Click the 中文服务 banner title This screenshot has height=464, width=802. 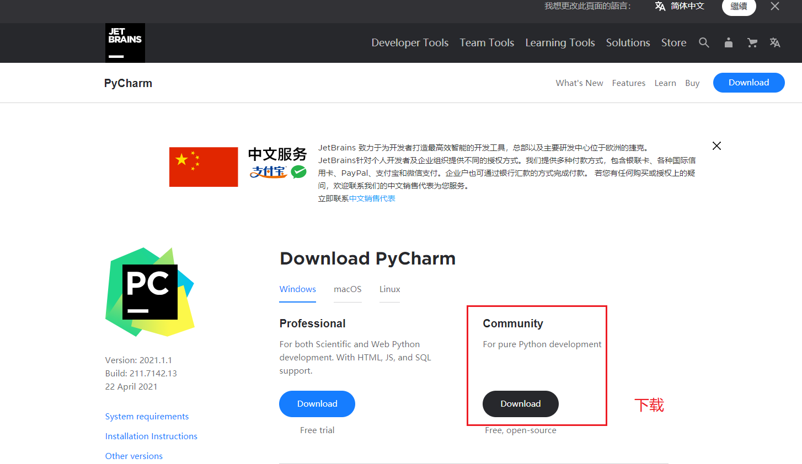[x=277, y=154]
